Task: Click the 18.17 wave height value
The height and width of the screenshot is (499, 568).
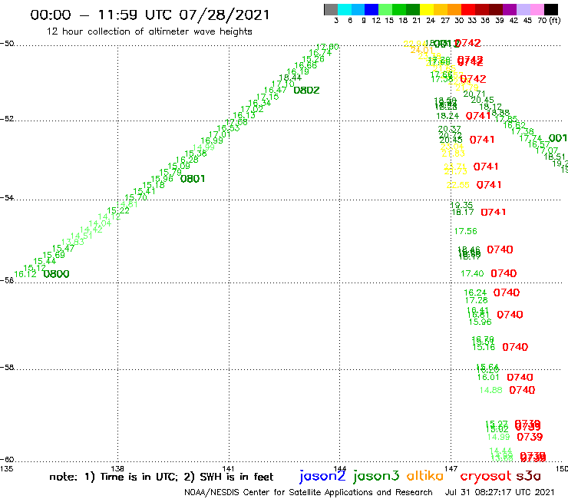Action: (x=463, y=213)
